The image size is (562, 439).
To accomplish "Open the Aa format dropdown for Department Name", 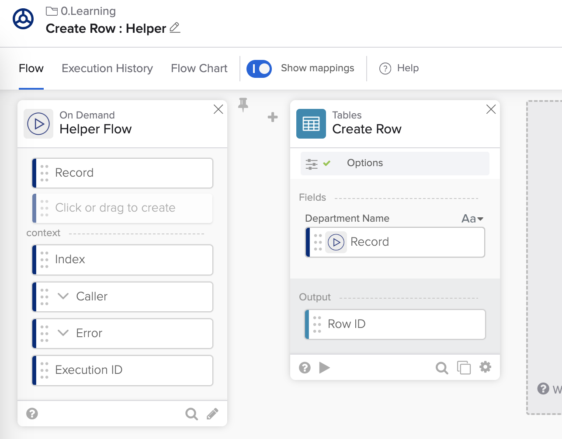I will click(x=472, y=219).
